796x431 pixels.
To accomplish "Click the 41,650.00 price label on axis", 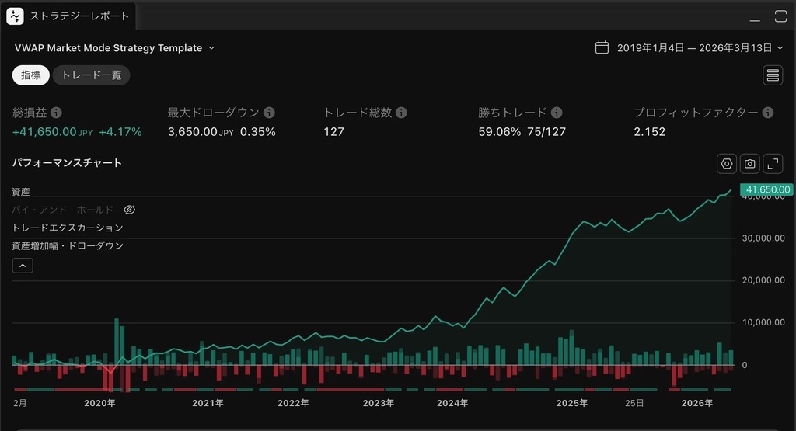I will click(767, 189).
